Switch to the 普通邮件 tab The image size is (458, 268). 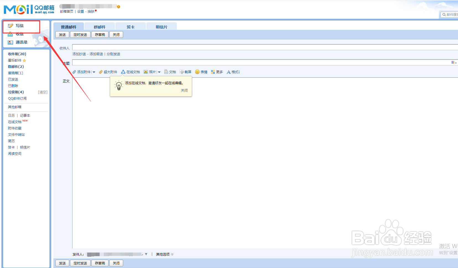[68, 27]
